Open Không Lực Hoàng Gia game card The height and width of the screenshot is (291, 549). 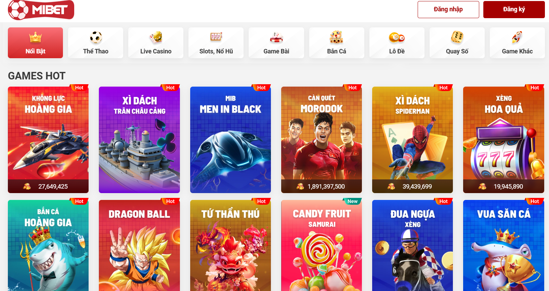[48, 140]
